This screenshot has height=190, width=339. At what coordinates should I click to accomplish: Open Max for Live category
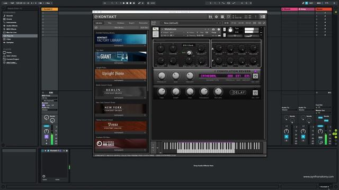click(11, 33)
